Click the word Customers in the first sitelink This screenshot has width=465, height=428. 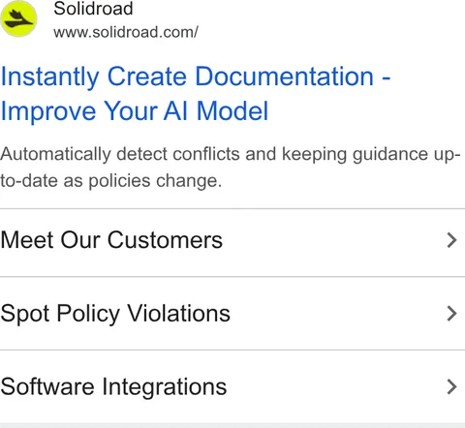[x=165, y=240]
